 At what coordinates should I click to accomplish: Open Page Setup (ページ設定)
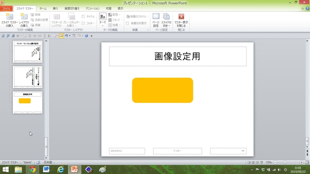point(156,20)
